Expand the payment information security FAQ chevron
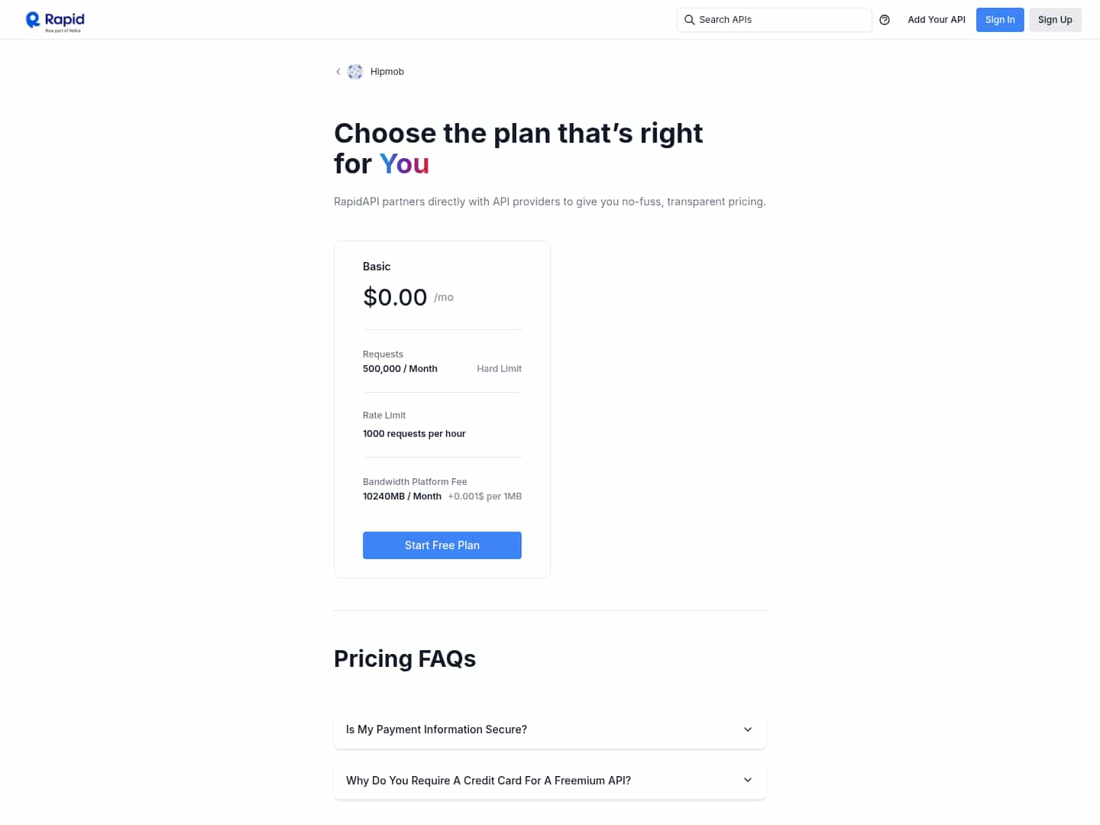 [x=748, y=730]
